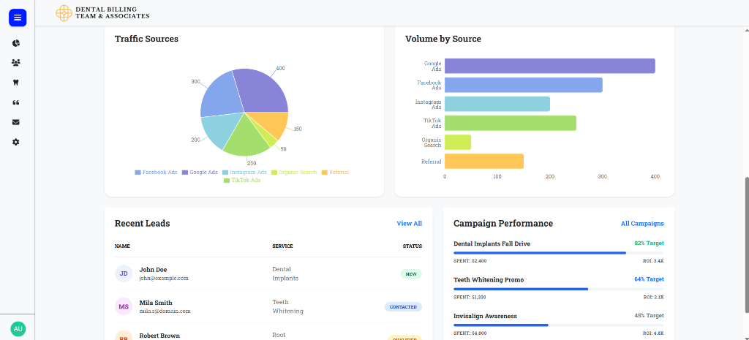Image resolution: width=749 pixels, height=340 pixels.
Task: Click the Recent Leads heading
Action: point(143,224)
